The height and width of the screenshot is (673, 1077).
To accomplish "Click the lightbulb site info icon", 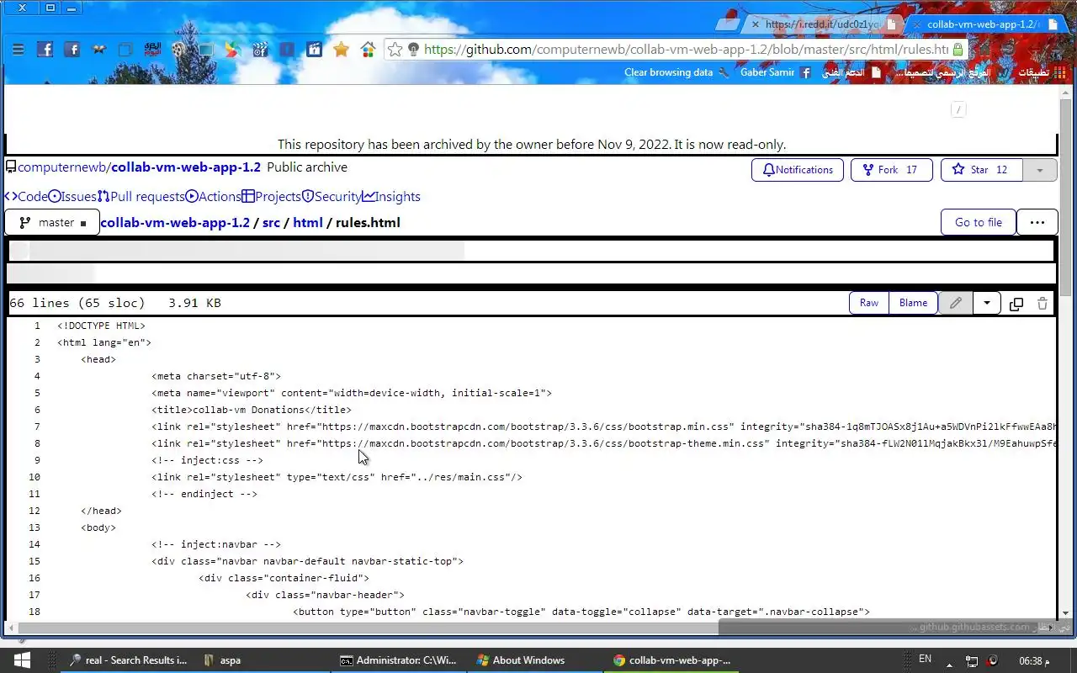I will pos(413,50).
